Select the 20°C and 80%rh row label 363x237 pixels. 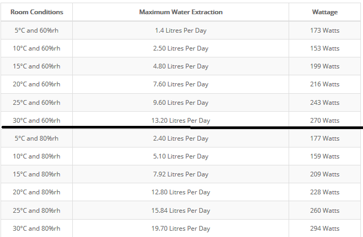click(x=36, y=192)
